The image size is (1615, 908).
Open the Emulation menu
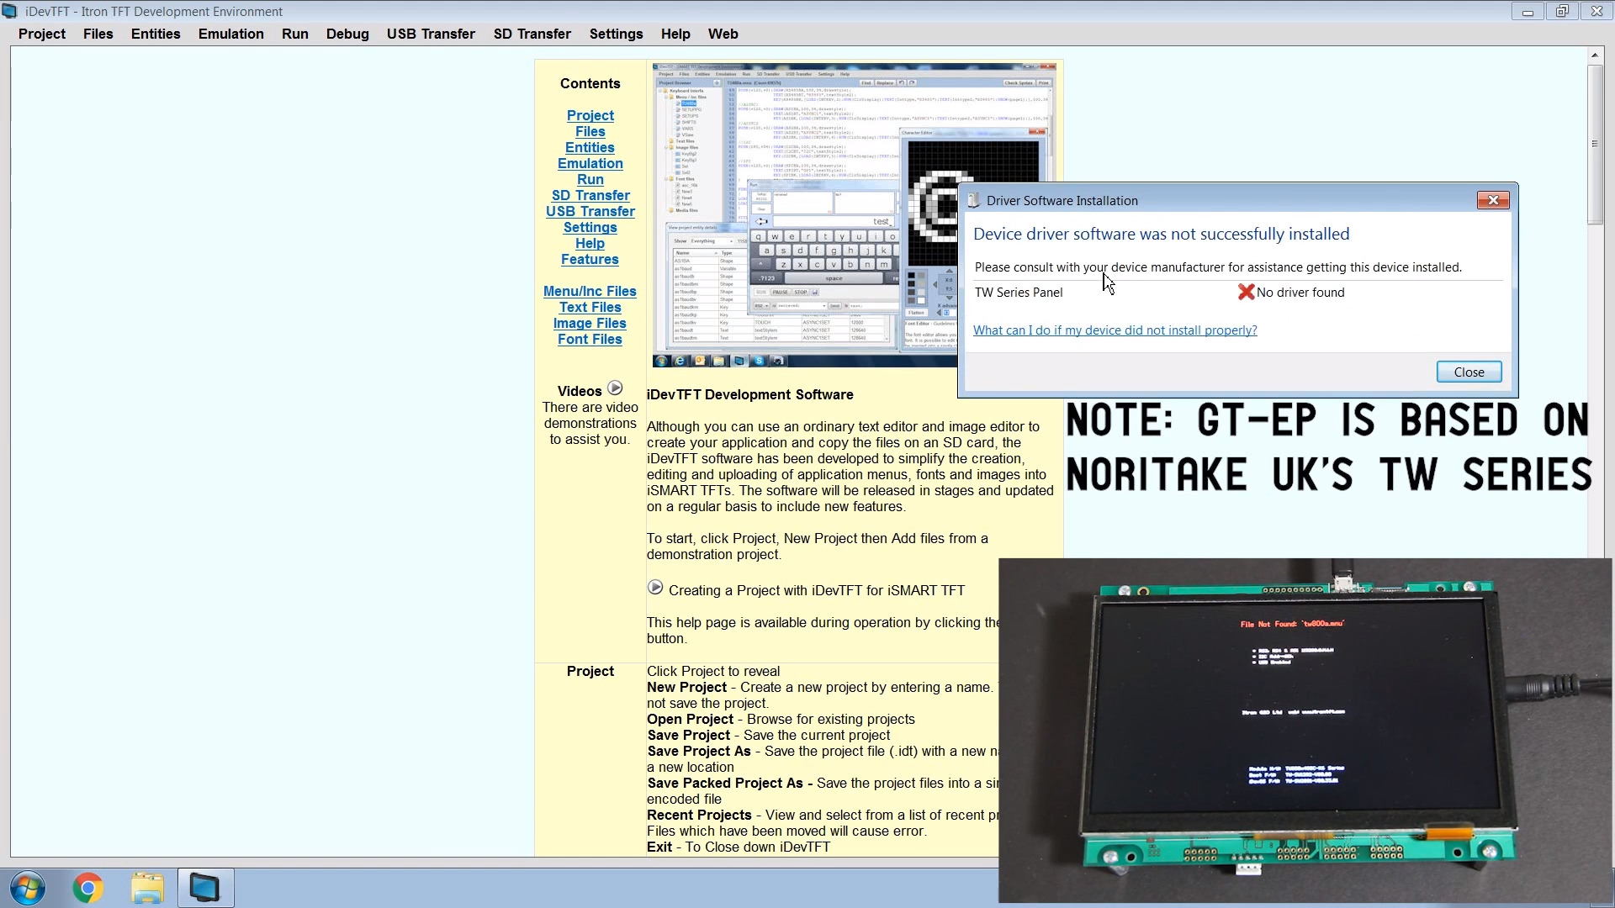[230, 34]
